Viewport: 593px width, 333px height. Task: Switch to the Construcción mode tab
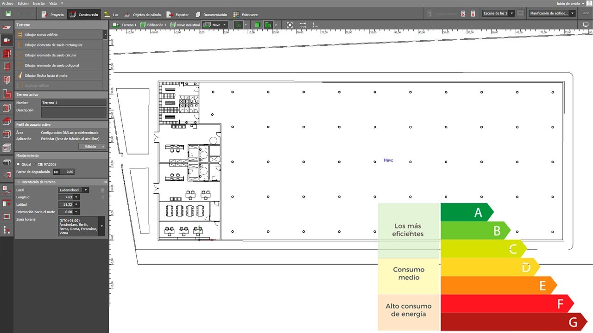(84, 14)
